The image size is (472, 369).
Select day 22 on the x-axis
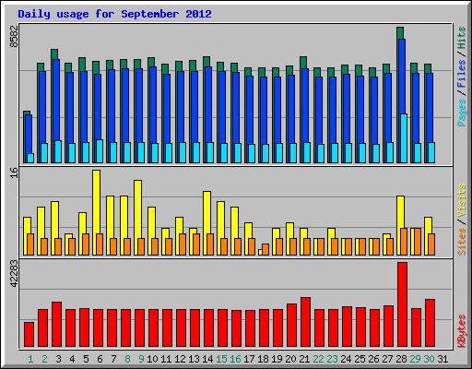pyautogui.click(x=318, y=359)
